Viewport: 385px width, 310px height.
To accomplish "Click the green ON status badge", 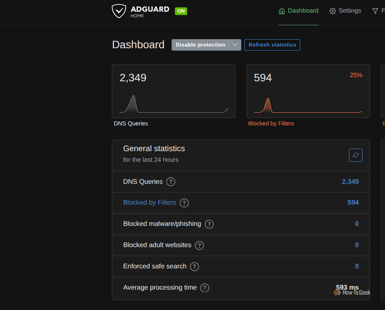I will [x=181, y=11].
